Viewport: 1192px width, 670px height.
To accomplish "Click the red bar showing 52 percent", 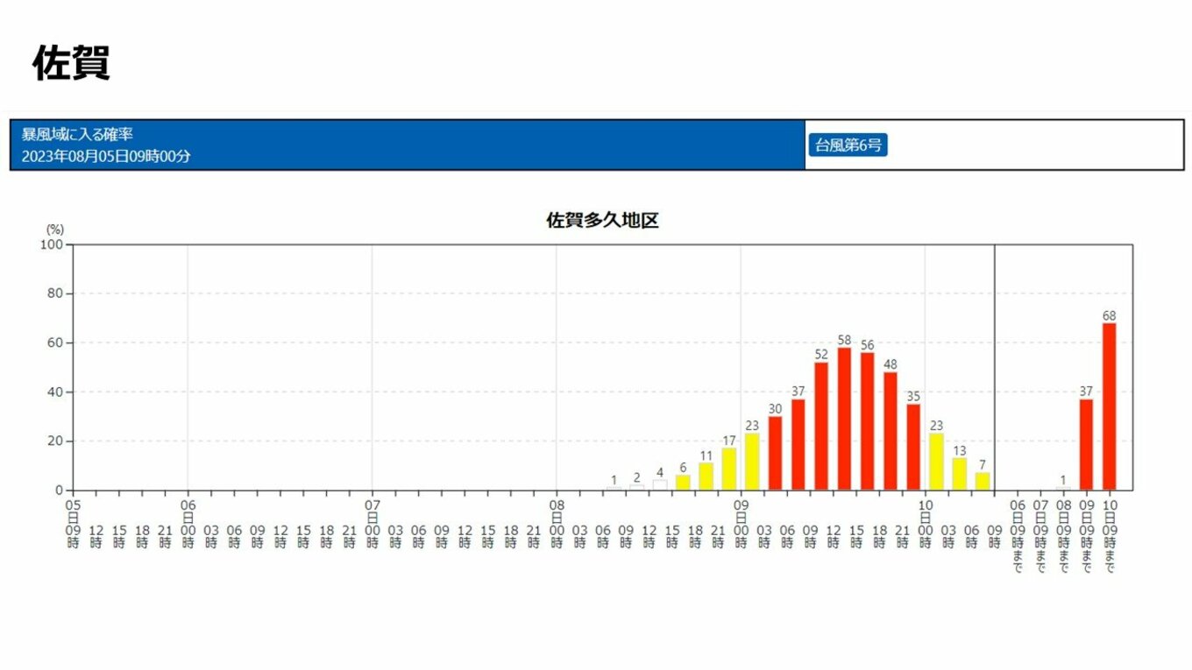I will click(x=821, y=426).
